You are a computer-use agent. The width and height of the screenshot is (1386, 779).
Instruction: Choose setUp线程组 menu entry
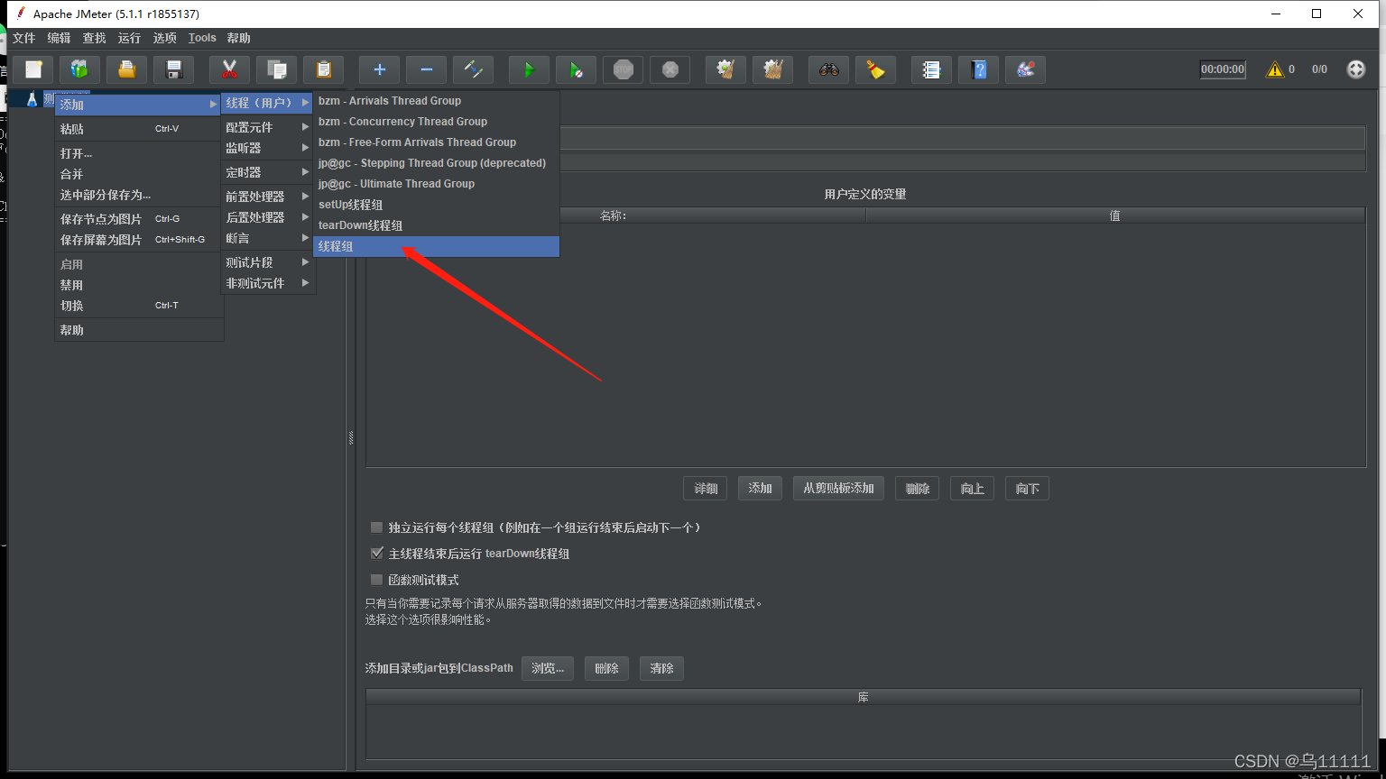[x=436, y=205]
